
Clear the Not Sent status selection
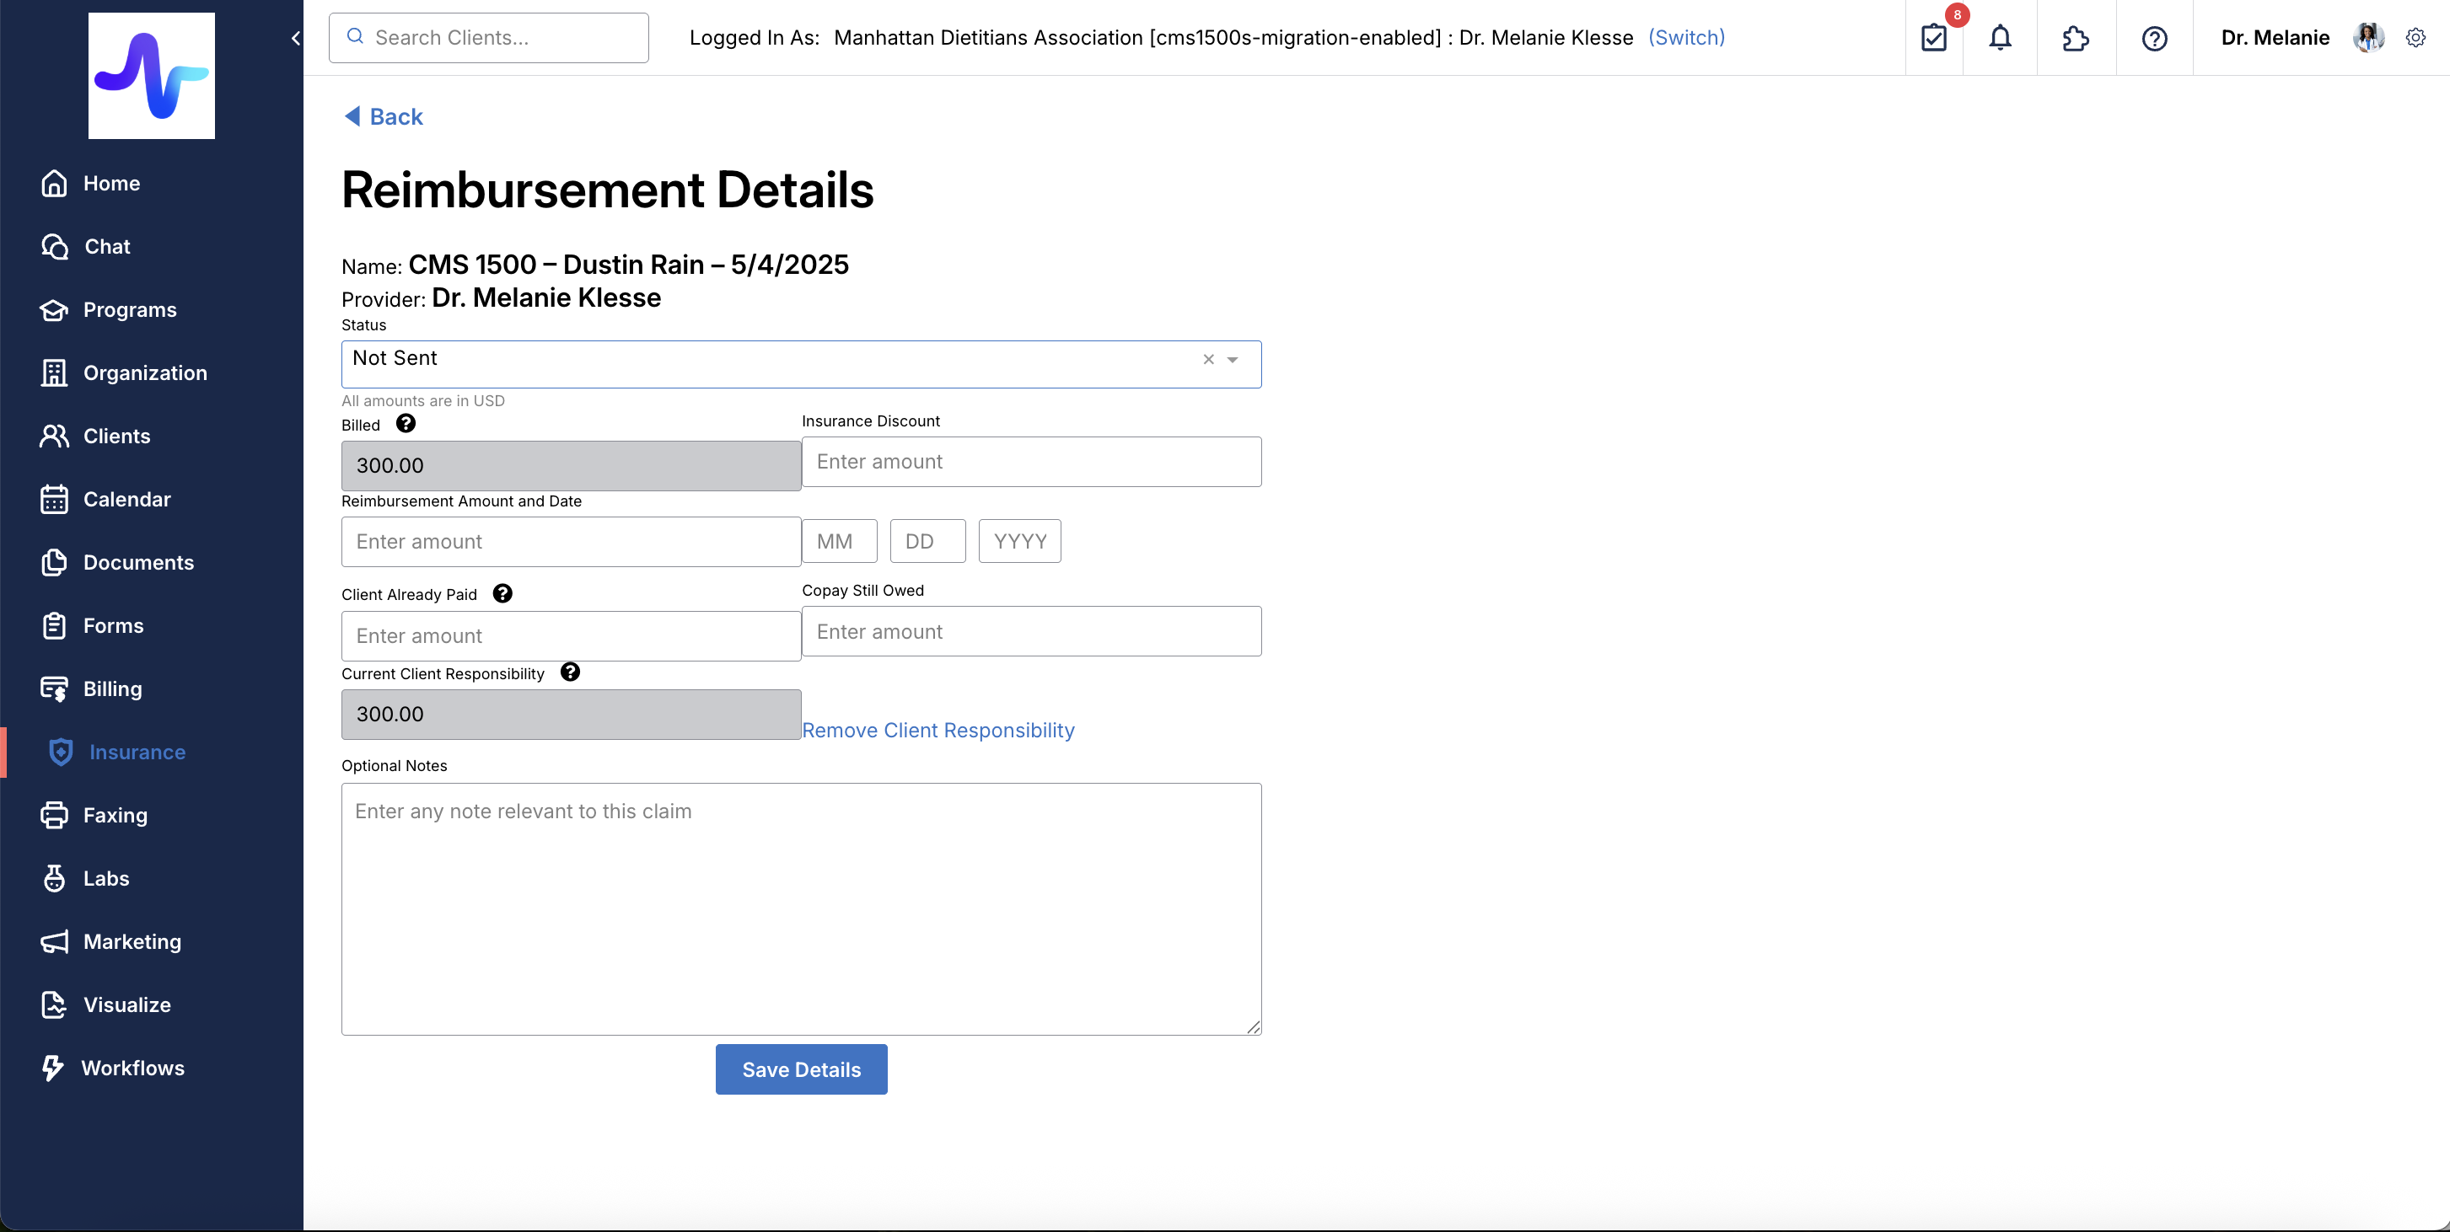[1209, 359]
